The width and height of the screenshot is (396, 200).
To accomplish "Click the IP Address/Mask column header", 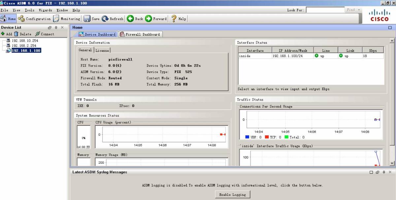I will [293, 50].
